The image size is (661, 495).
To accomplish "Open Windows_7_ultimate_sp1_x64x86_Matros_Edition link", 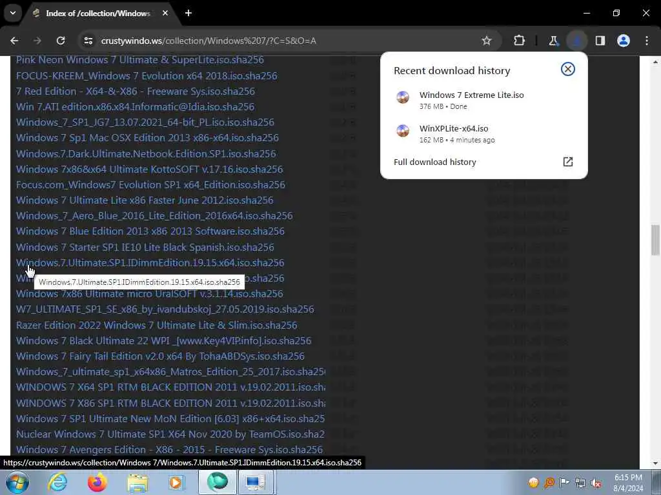I will (x=170, y=372).
